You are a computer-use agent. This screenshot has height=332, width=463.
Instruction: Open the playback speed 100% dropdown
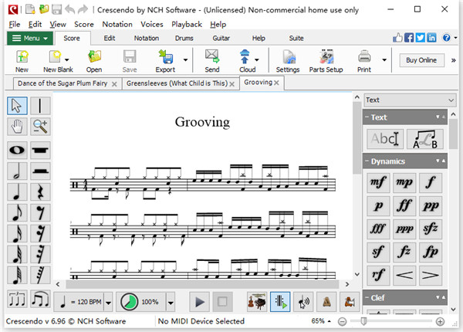(x=171, y=303)
